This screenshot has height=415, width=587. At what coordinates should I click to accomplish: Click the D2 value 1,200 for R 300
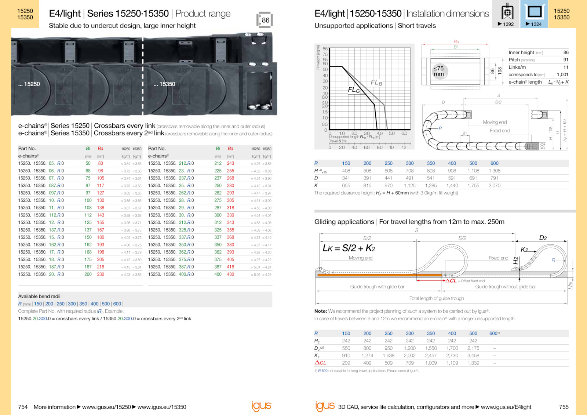[x=410, y=348]
